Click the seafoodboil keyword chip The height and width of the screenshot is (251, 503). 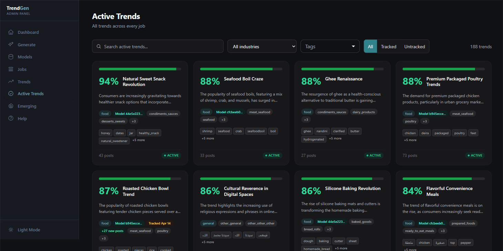[x=256, y=131]
